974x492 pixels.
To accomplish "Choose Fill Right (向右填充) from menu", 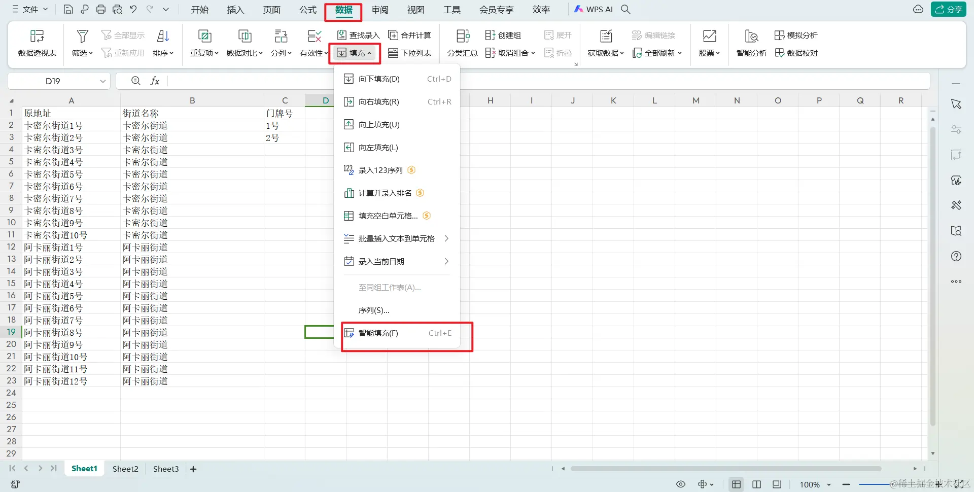I will pos(397,101).
